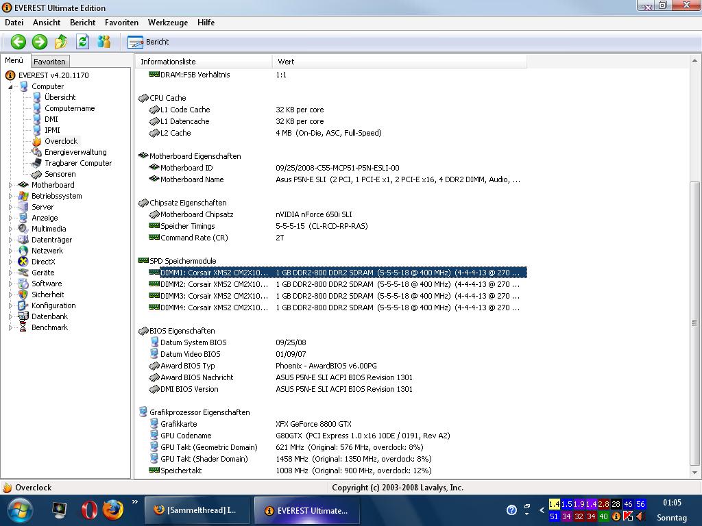Launch Opera from the taskbar

click(x=89, y=510)
